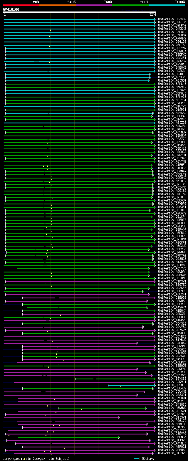The height and width of the screenshot is (461, 188).
Task: Click the UniRef100_P72772 label
Action: (x=172, y=139)
